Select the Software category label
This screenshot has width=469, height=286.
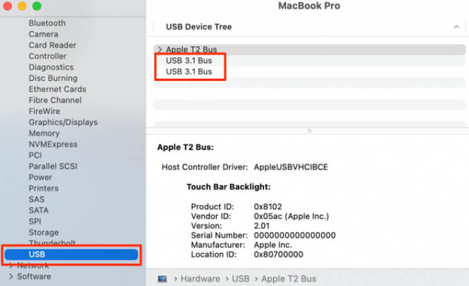pos(34,276)
